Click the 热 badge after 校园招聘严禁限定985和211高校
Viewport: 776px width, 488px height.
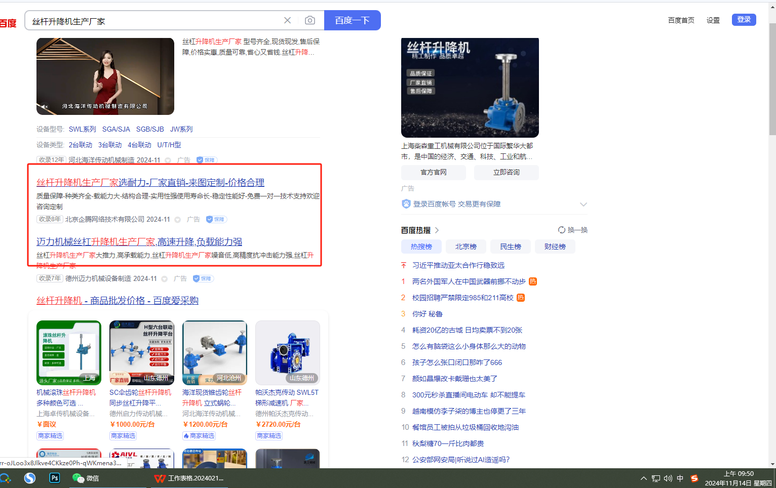pos(521,298)
